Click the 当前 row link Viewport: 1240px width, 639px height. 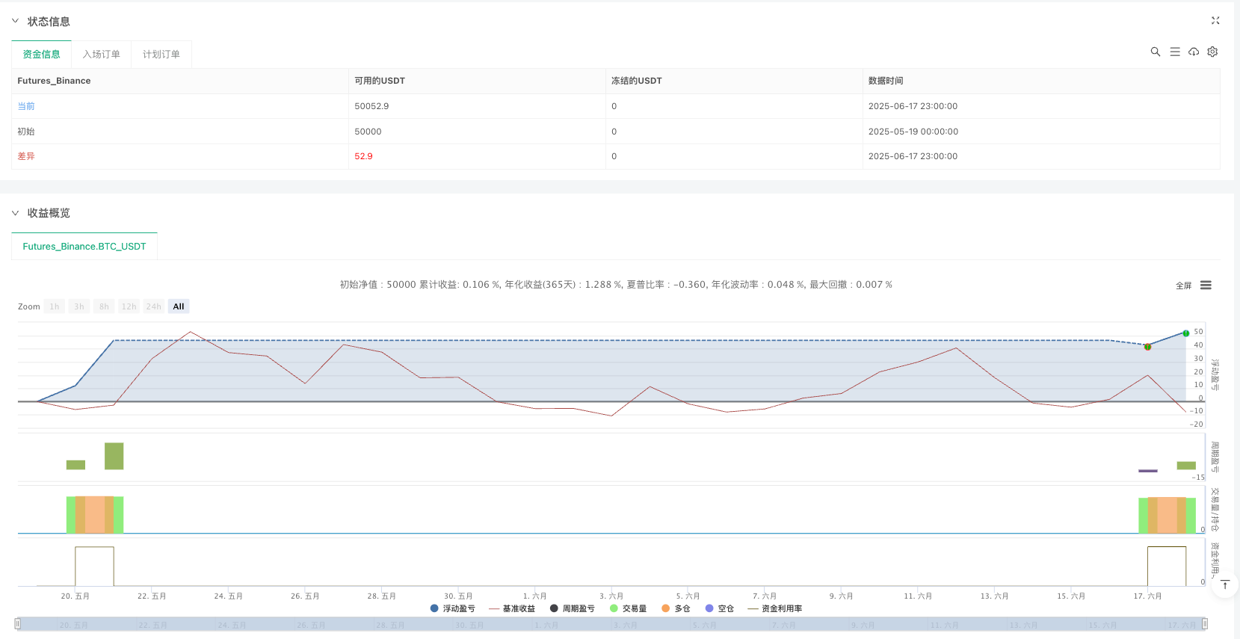26,106
